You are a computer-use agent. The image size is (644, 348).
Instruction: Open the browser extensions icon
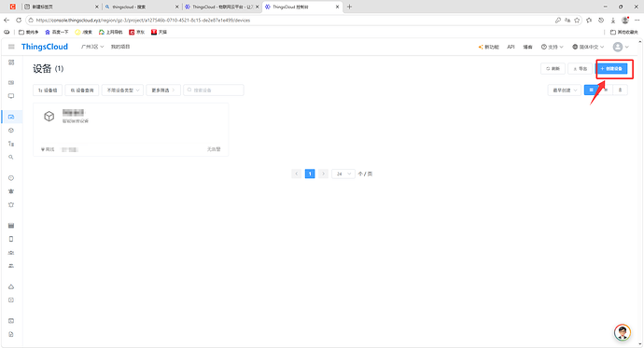coord(589,21)
